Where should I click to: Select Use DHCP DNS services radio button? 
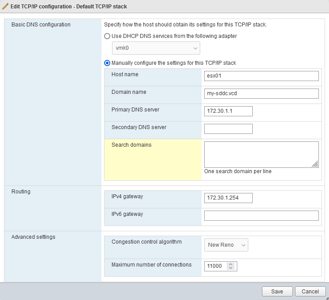[x=107, y=36]
